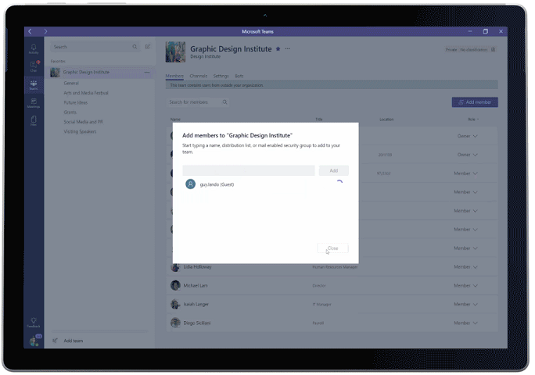
Task: Click the back navigation arrow
Action: [30, 31]
